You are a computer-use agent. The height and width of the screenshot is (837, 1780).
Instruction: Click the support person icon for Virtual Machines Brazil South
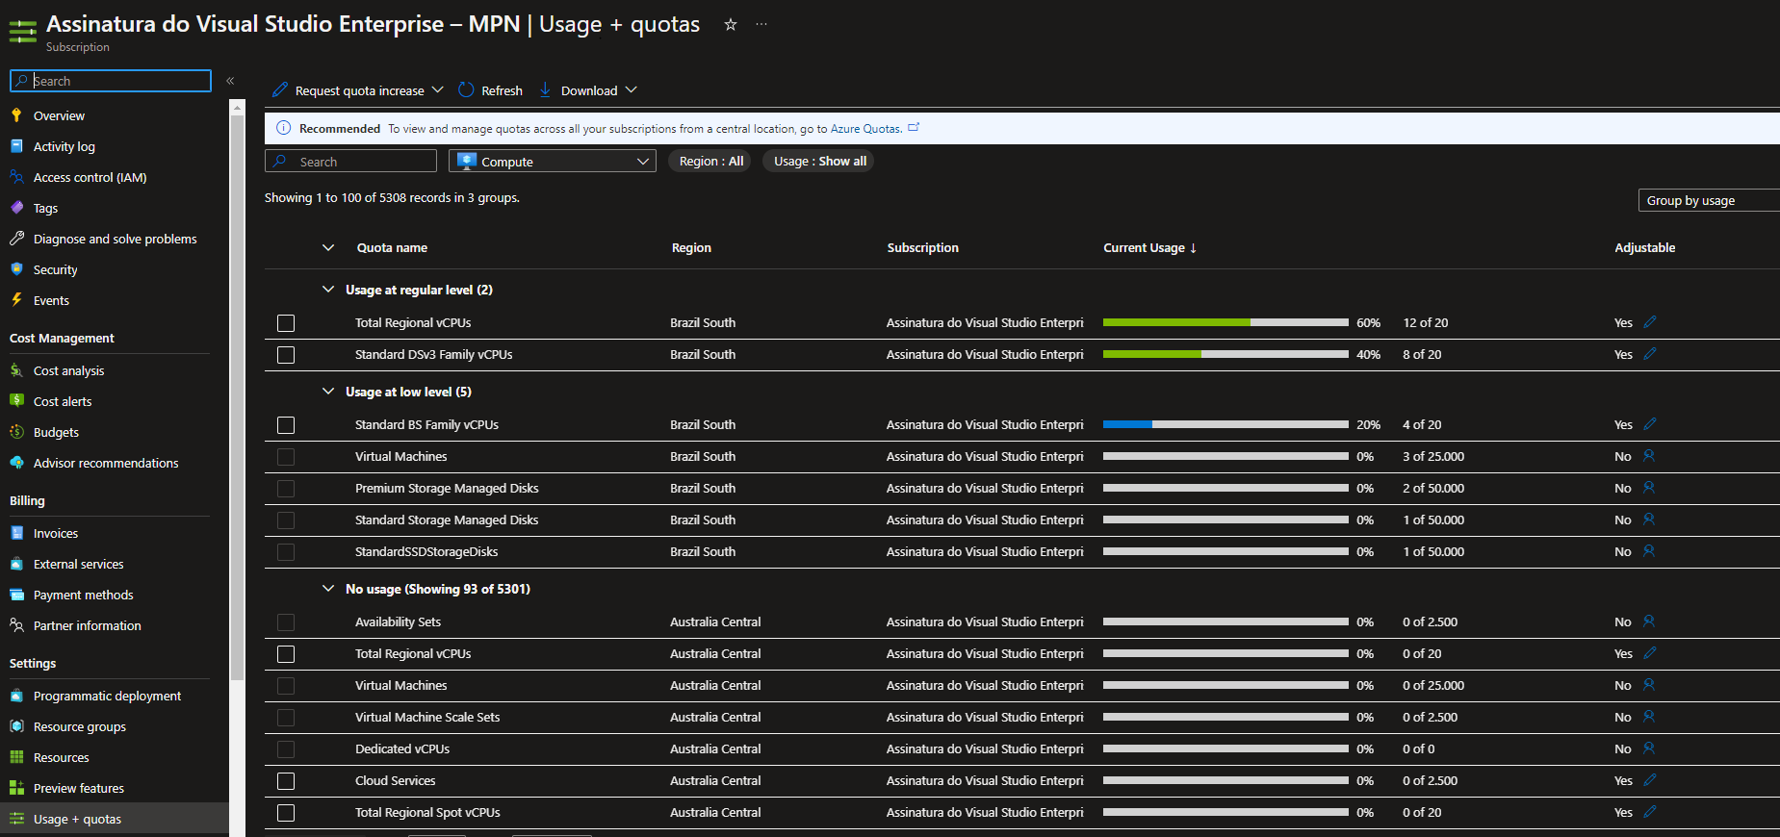click(x=1649, y=456)
